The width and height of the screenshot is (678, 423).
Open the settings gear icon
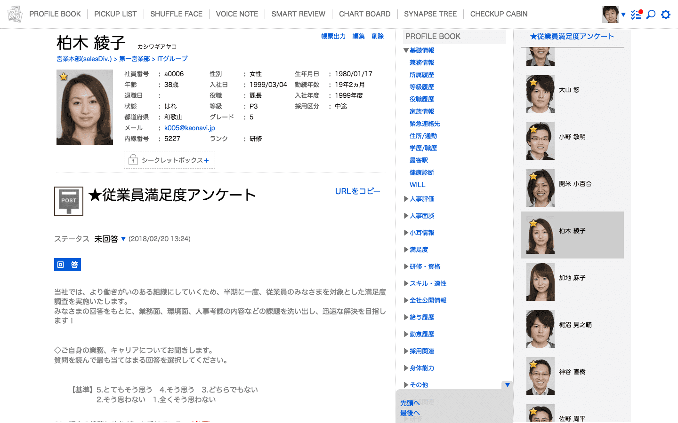pyautogui.click(x=666, y=15)
